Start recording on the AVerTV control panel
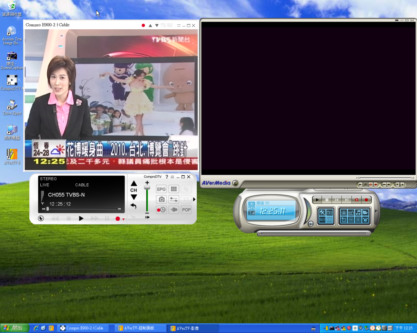This screenshot has height=333, width=417. [x=366, y=200]
